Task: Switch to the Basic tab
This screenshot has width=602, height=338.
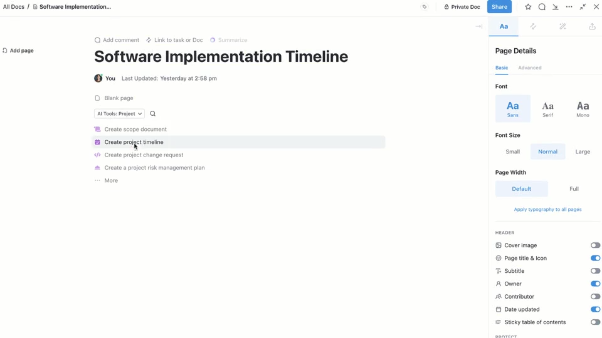Action: [502, 68]
